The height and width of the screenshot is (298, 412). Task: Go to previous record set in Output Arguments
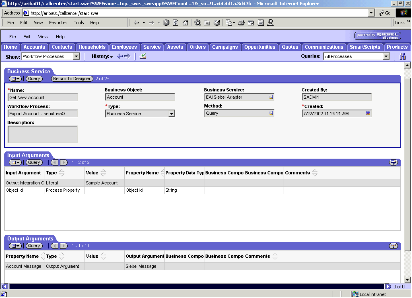[x=55, y=246]
